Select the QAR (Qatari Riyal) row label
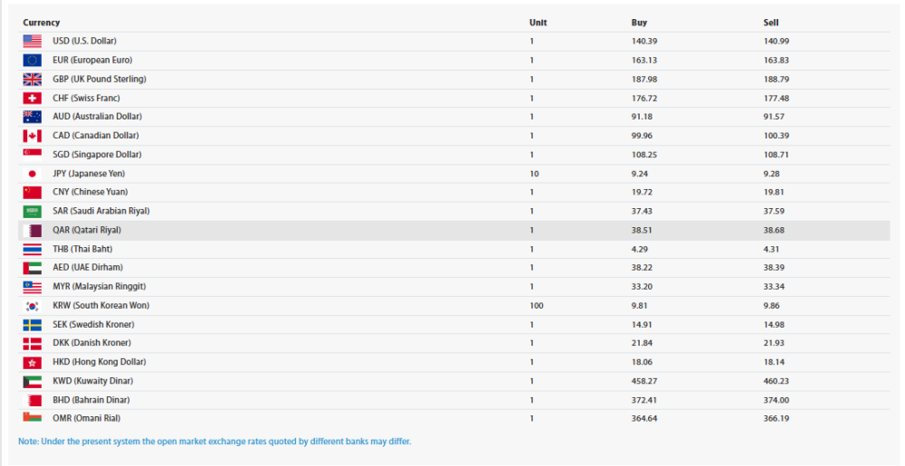This screenshot has height=466, width=905. coord(87,230)
